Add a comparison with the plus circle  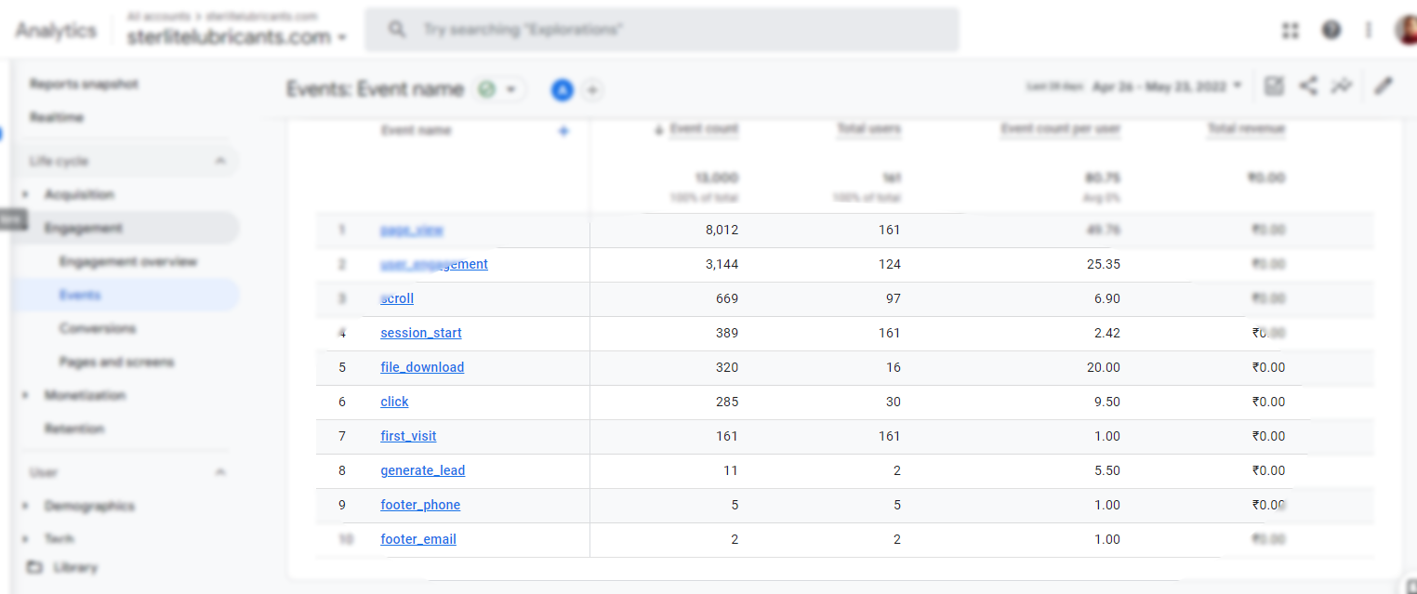592,90
